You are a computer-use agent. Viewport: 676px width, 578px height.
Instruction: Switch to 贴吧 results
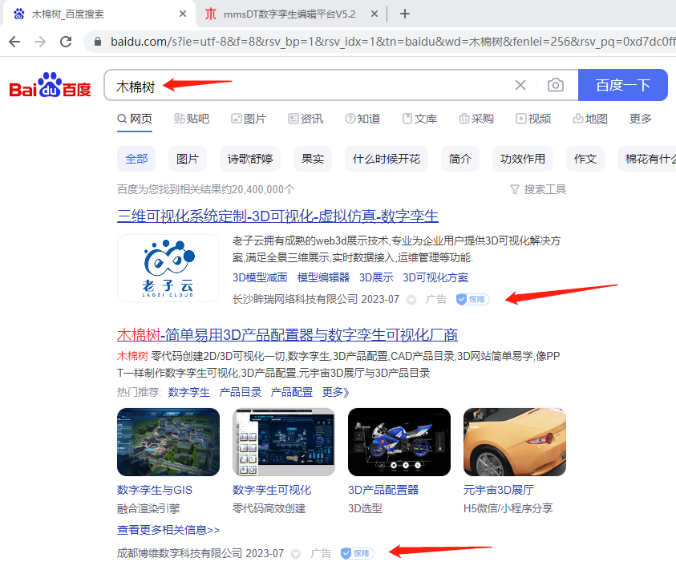192,119
